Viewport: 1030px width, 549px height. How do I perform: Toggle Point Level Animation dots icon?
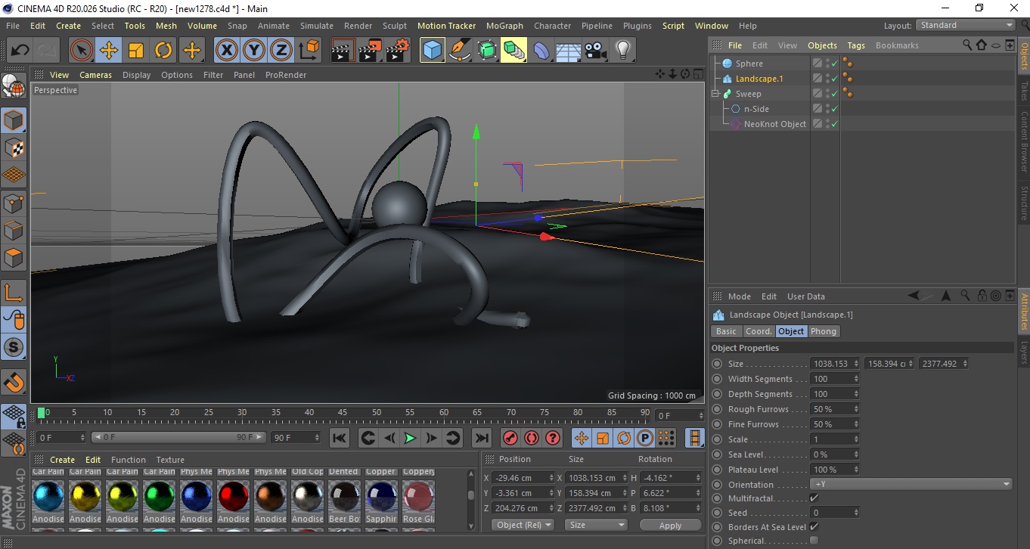(666, 438)
